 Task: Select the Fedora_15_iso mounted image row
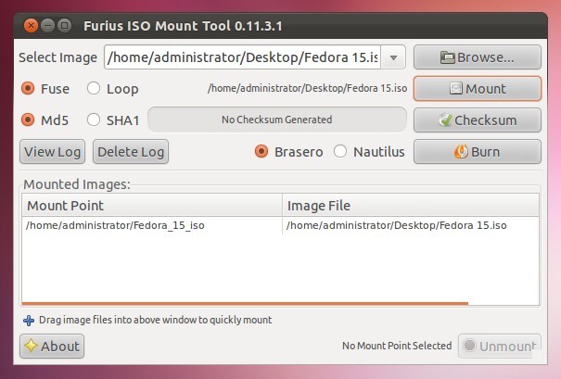pos(280,225)
